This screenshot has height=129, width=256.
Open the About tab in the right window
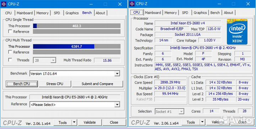tap(228, 12)
